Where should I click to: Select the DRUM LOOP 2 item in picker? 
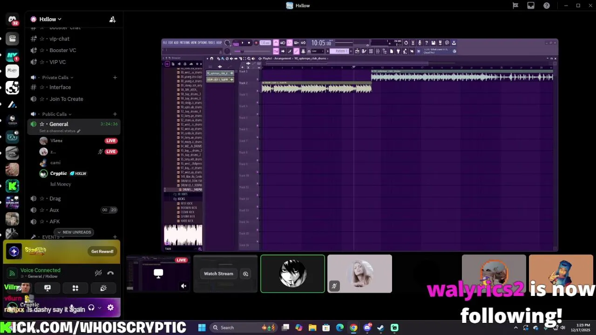[x=220, y=80]
